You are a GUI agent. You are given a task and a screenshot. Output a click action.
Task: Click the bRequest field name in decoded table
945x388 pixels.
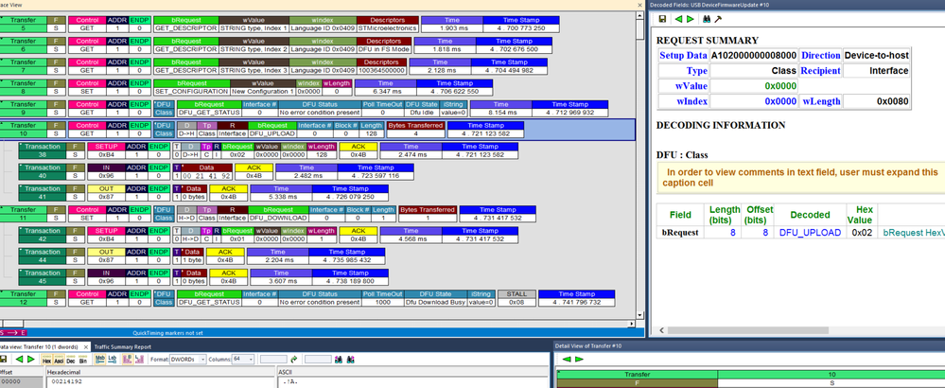(x=680, y=233)
